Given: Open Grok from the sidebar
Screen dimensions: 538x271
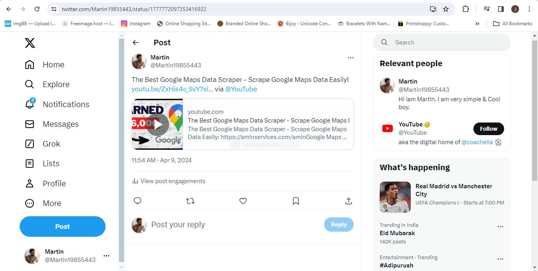Looking at the screenshot, I should pos(42,144).
